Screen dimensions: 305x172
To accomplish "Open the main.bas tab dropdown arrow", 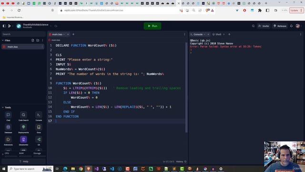I will click(x=64, y=34).
